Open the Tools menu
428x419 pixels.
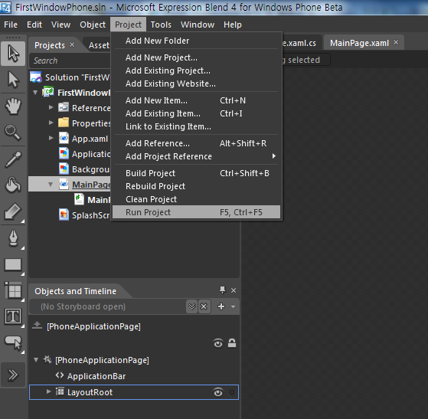pyautogui.click(x=161, y=25)
